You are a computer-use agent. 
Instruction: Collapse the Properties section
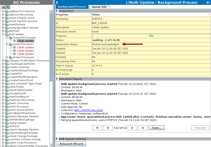[57, 11]
